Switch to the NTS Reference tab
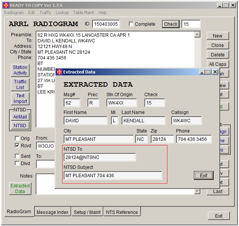 click(122, 212)
